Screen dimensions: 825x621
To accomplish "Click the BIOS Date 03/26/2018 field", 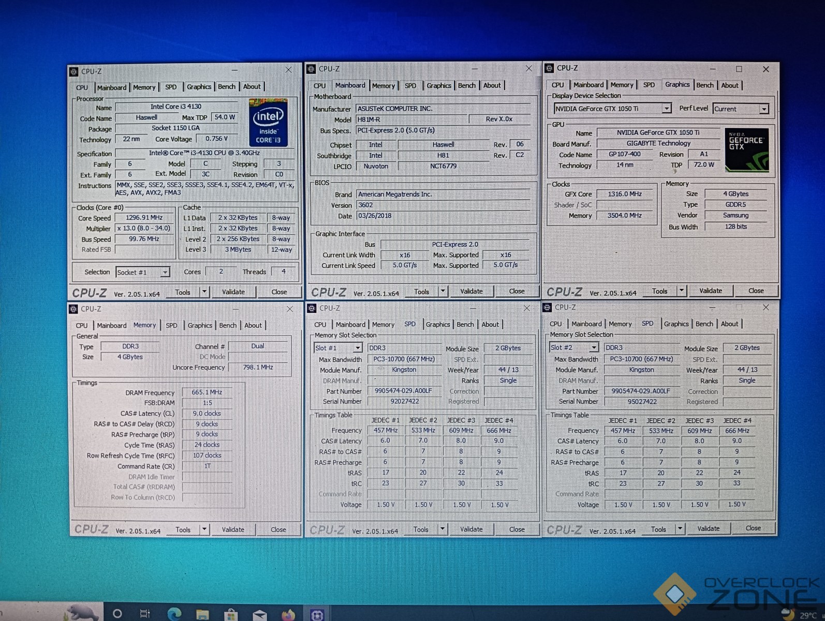I will point(443,216).
